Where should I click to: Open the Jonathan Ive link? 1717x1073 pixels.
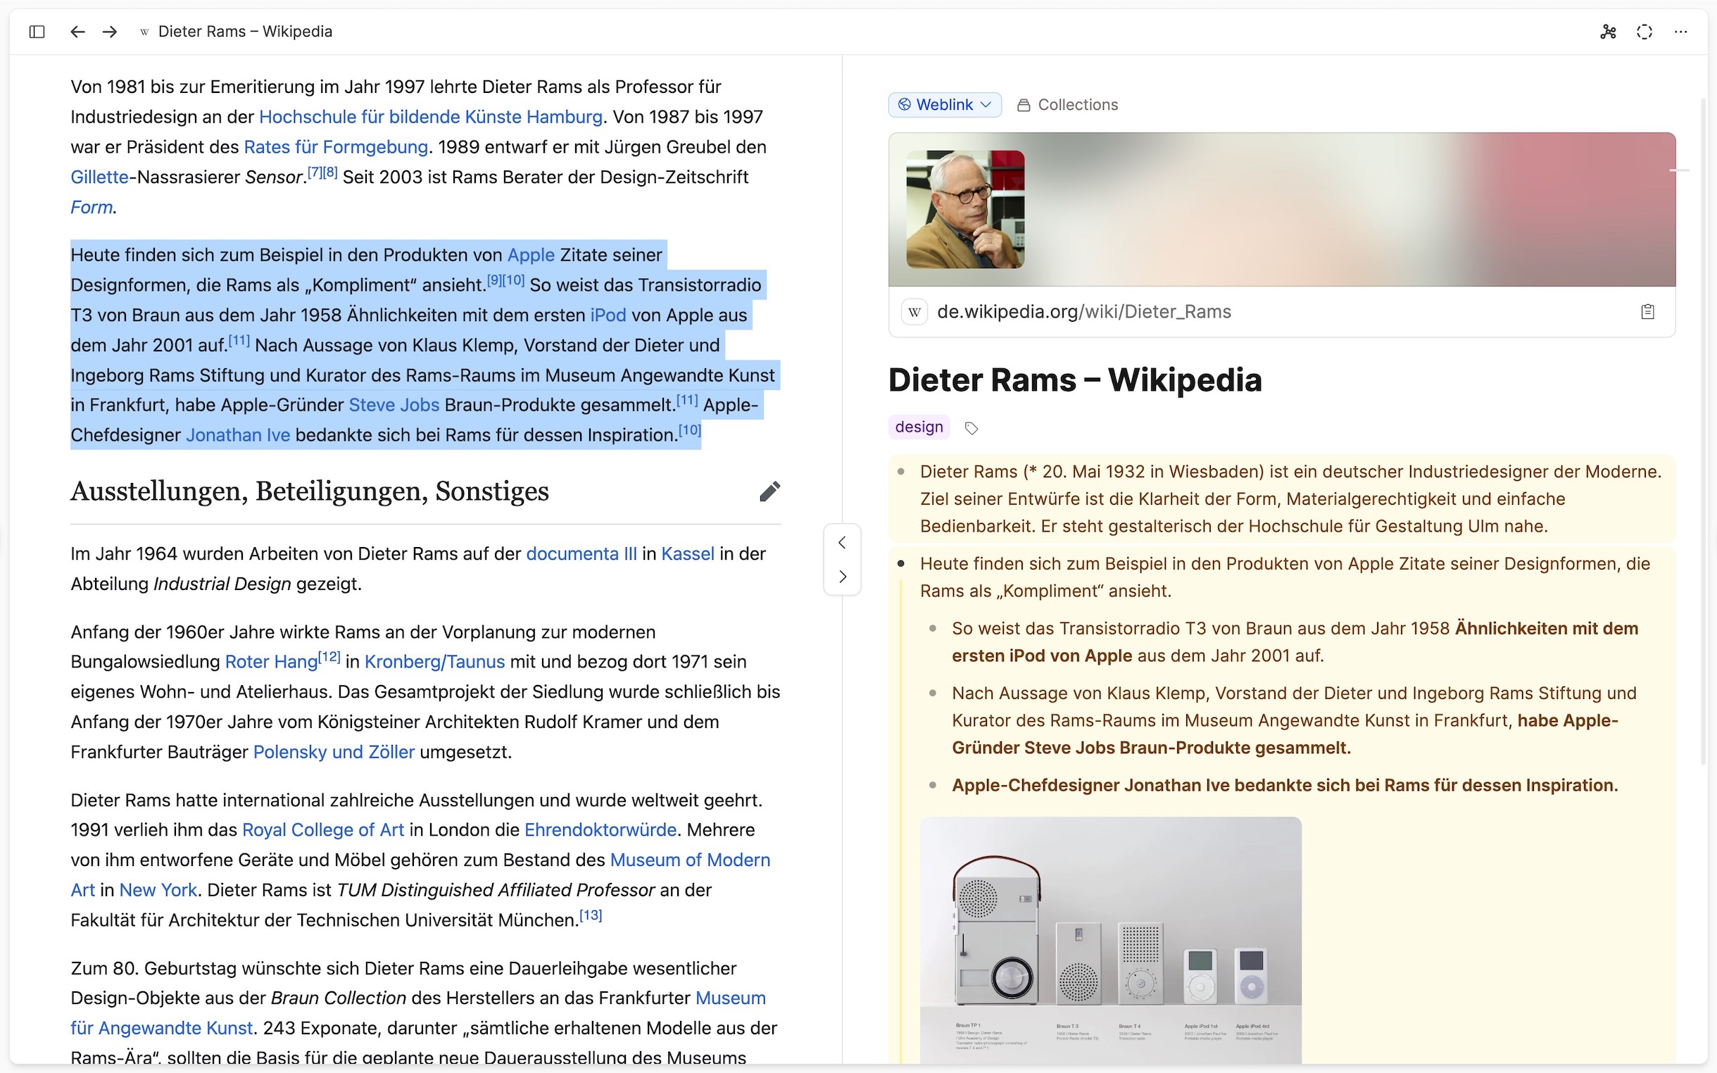pyautogui.click(x=238, y=435)
